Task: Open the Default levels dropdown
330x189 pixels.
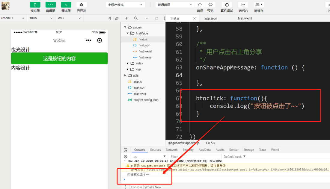Action: click(234, 157)
